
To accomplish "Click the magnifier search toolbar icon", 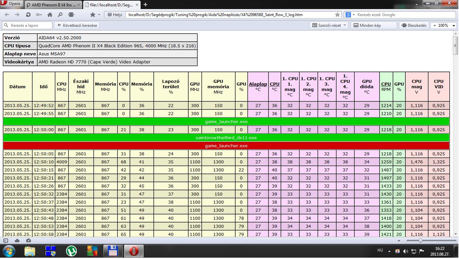I will [x=60, y=15].
